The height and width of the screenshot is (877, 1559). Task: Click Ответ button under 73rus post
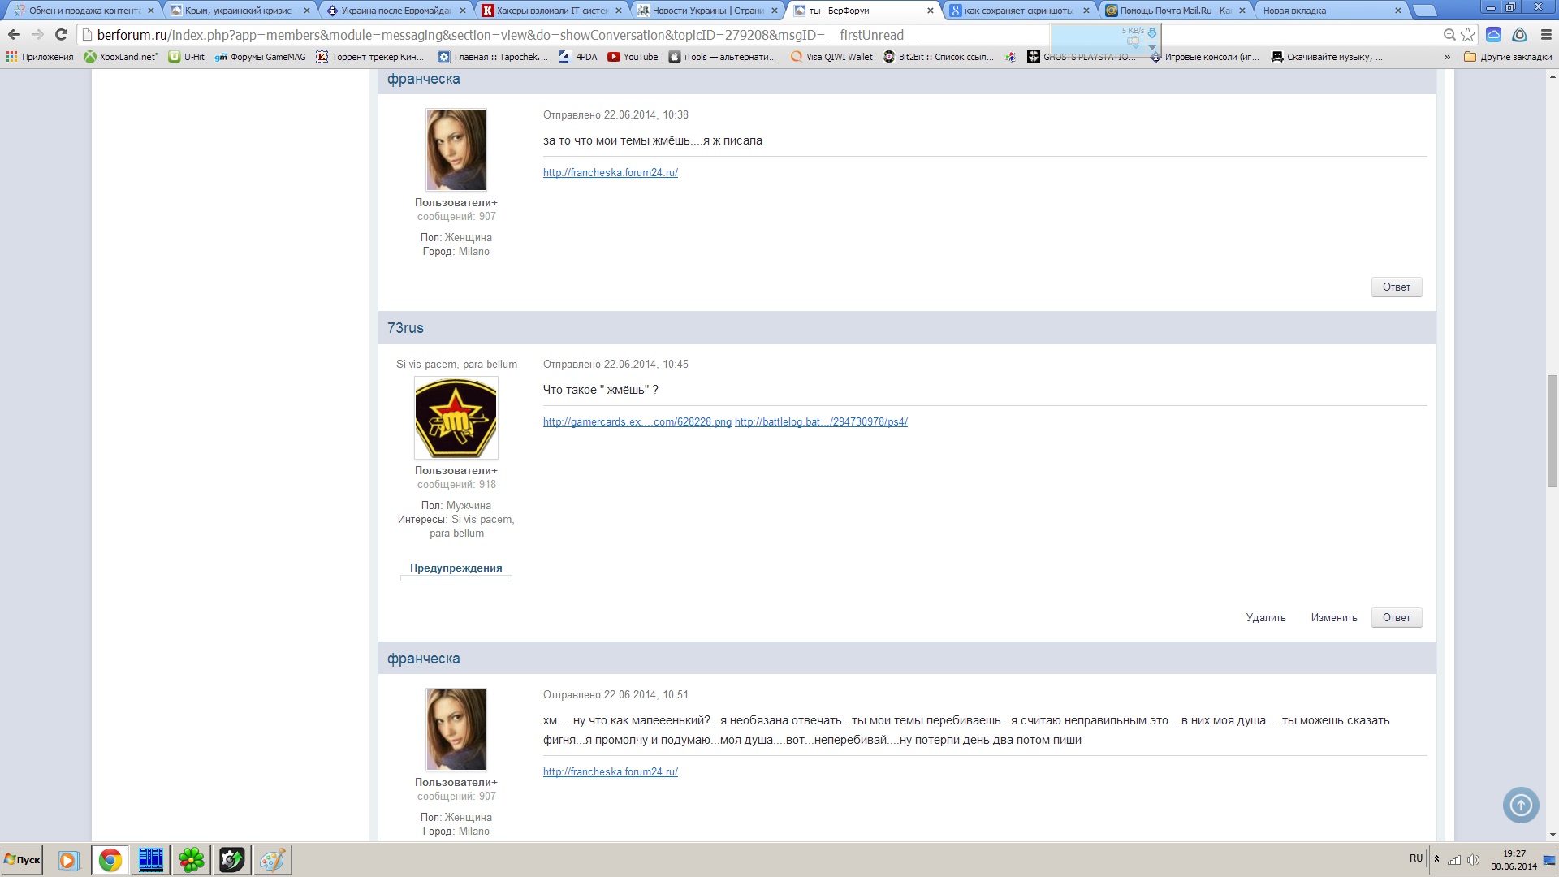tap(1396, 618)
